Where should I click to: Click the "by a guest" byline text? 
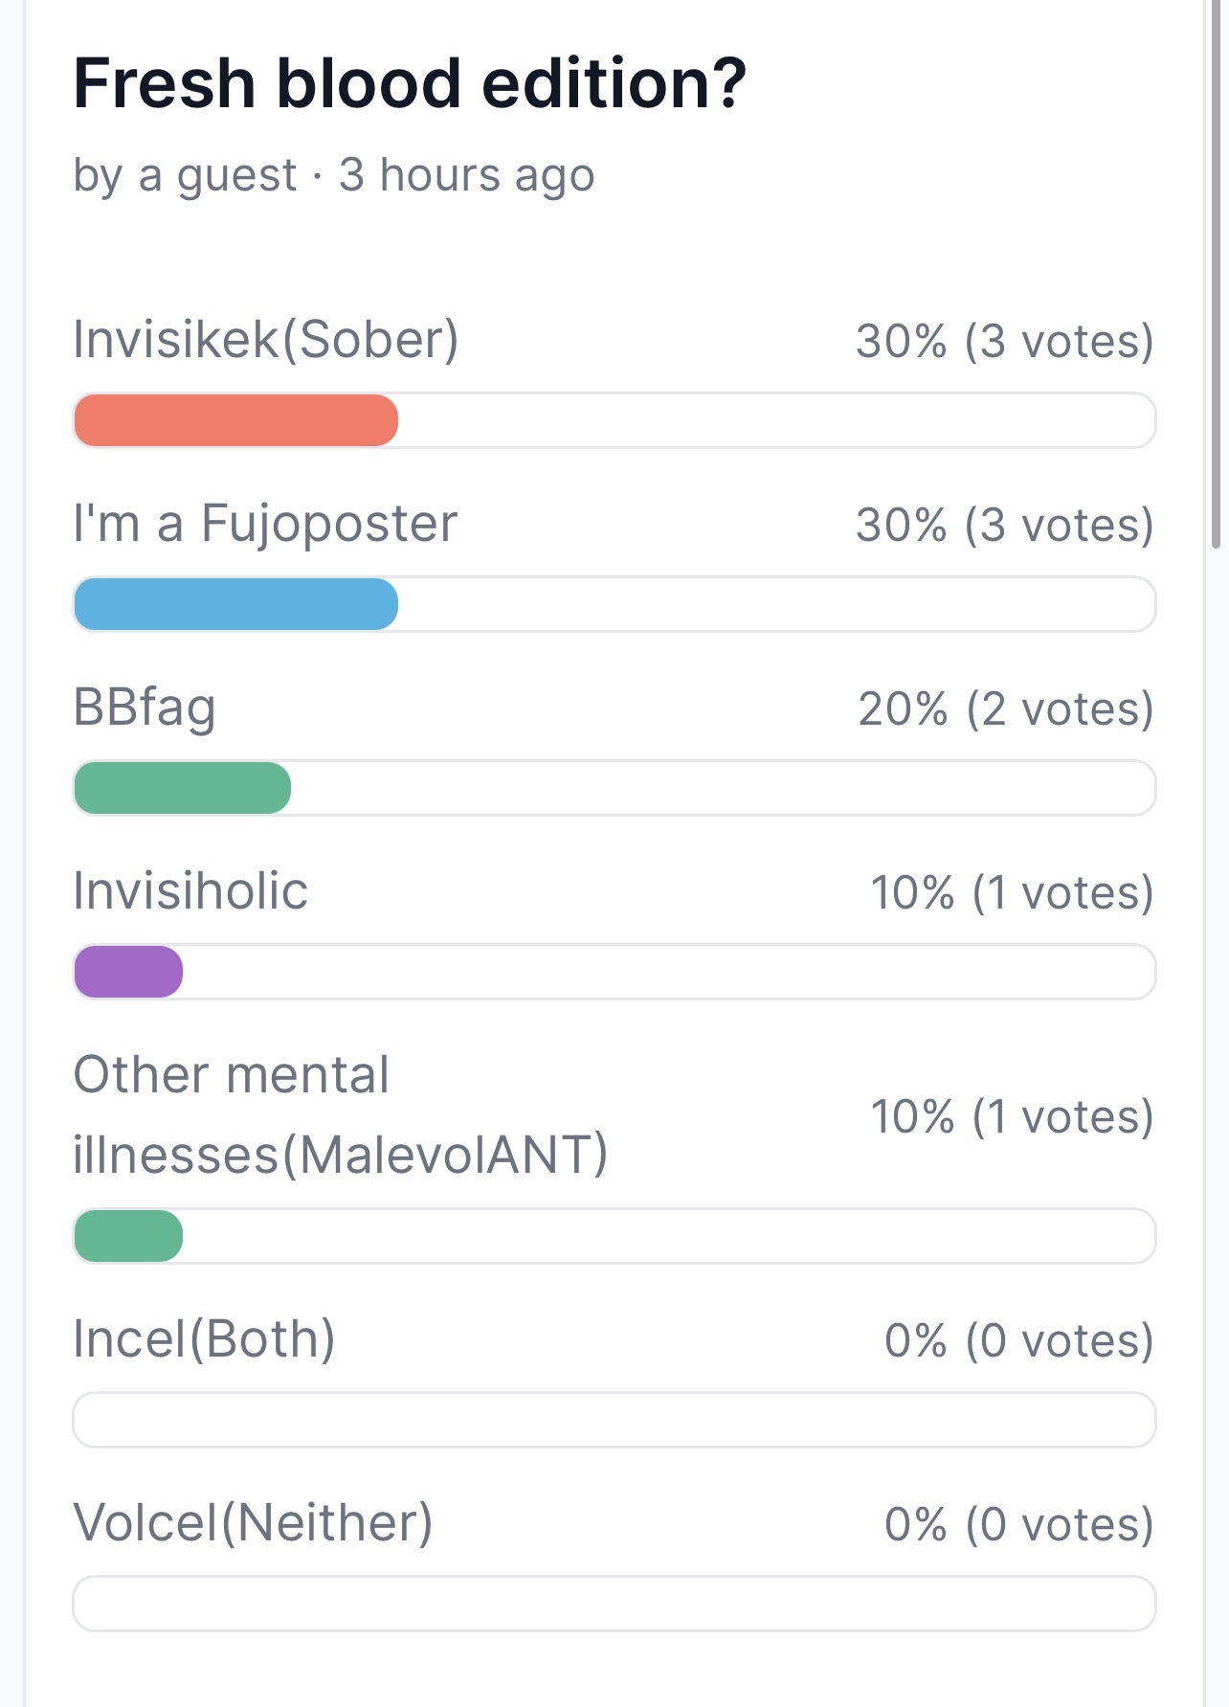[185, 176]
